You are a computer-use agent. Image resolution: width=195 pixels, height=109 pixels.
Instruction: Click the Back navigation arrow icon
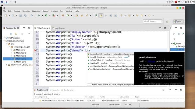142,15
